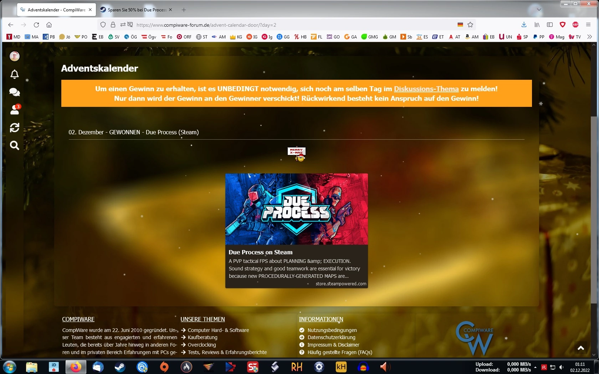Open the Diskussions-Thema link
The width and height of the screenshot is (599, 374).
(x=426, y=89)
